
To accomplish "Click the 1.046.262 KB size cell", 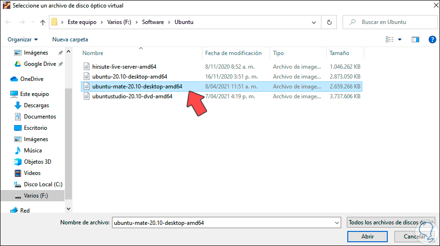I will (345, 67).
